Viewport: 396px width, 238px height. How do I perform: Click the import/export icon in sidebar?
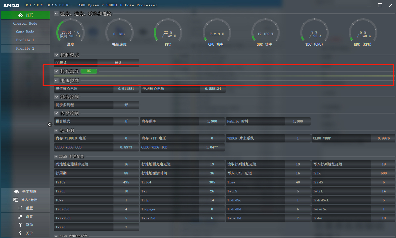(x=16, y=200)
